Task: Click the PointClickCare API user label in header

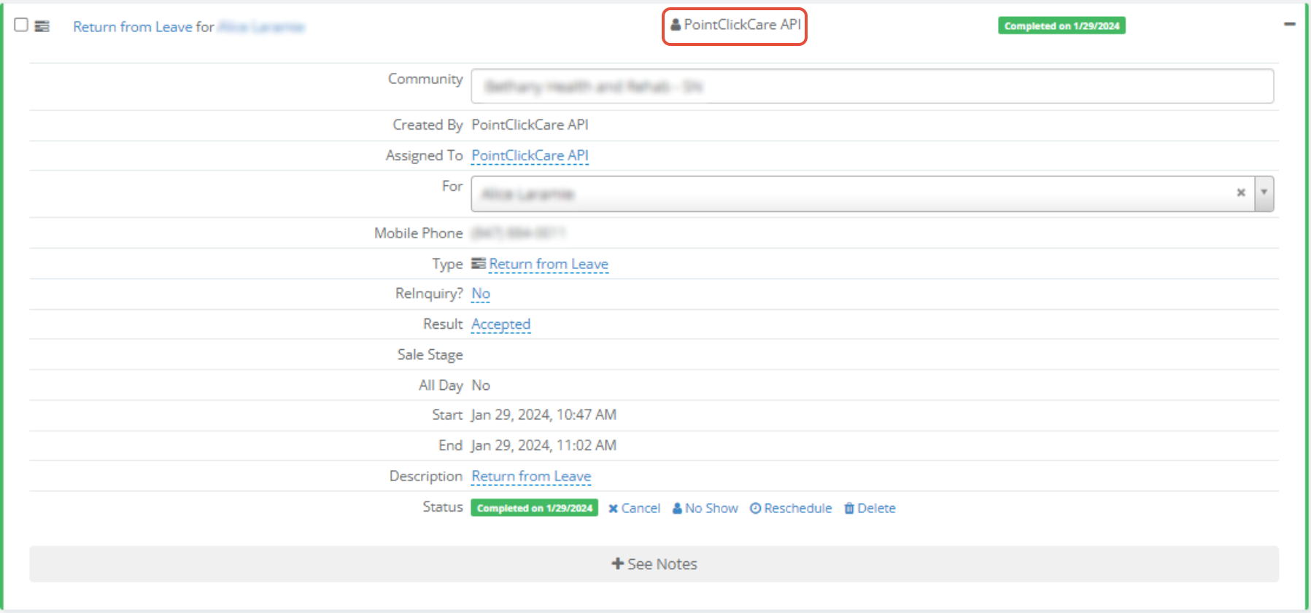Action: click(742, 25)
